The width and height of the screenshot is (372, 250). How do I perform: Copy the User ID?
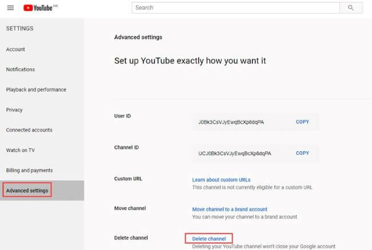(x=302, y=122)
